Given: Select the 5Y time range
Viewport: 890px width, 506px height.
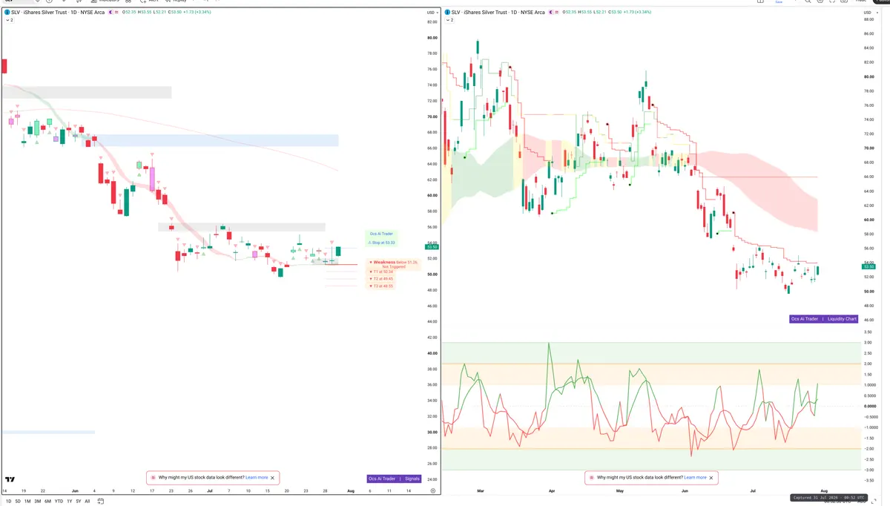Looking at the screenshot, I should click(78, 502).
